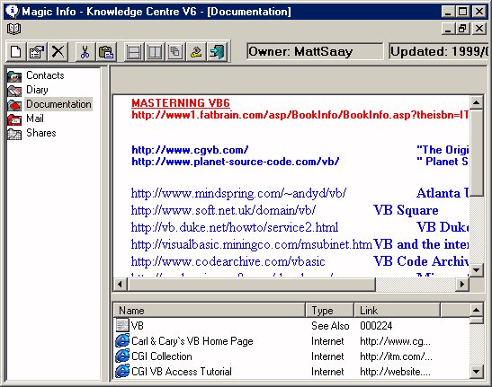Click the key security toolbar icon

pyautogui.click(x=196, y=52)
